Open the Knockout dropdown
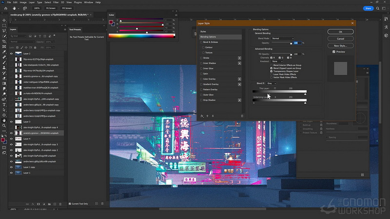 coord(277,61)
